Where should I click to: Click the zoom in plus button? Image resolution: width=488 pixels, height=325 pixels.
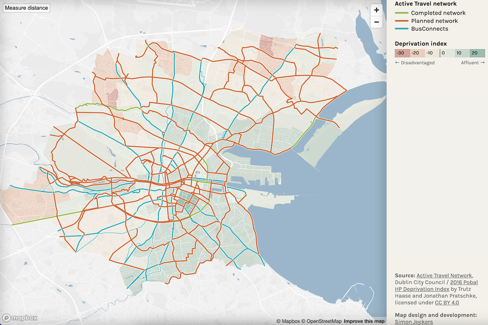click(376, 10)
